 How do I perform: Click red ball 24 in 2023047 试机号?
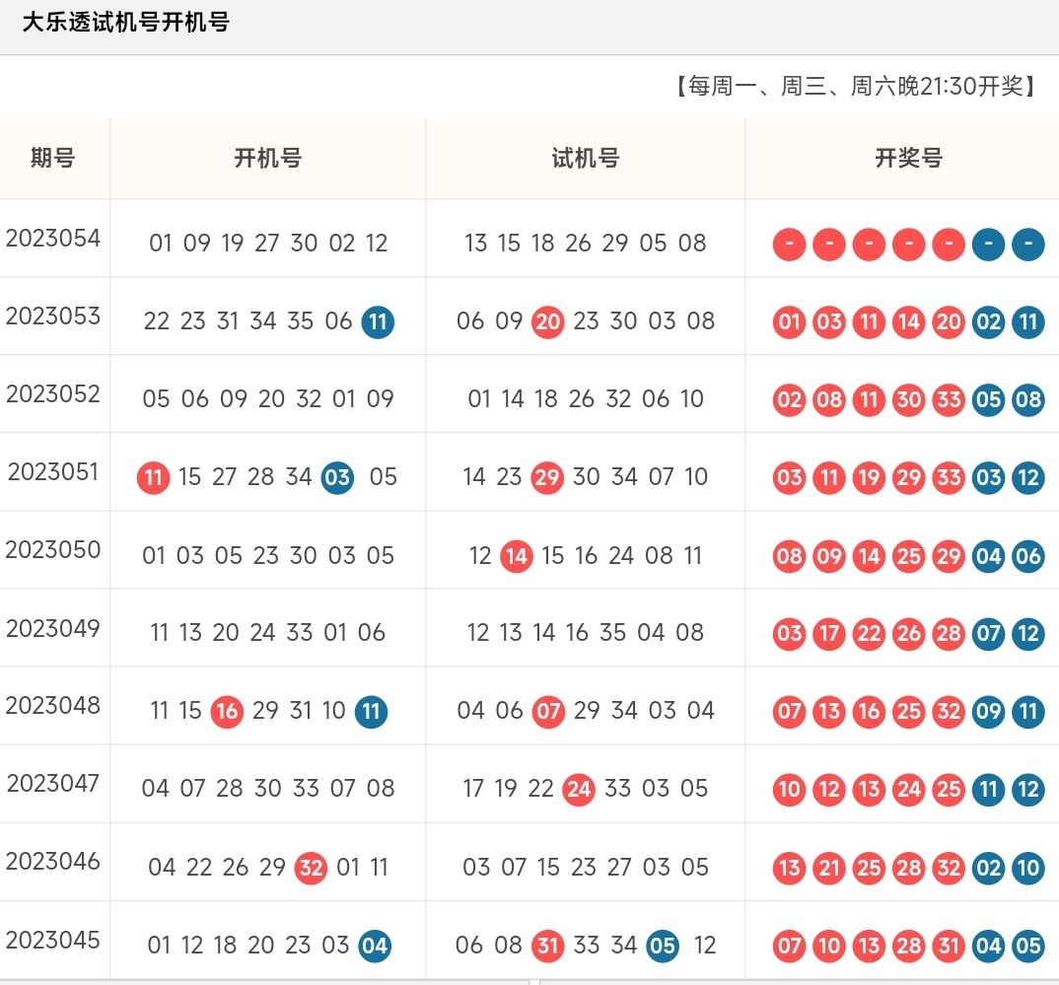pyautogui.click(x=579, y=789)
